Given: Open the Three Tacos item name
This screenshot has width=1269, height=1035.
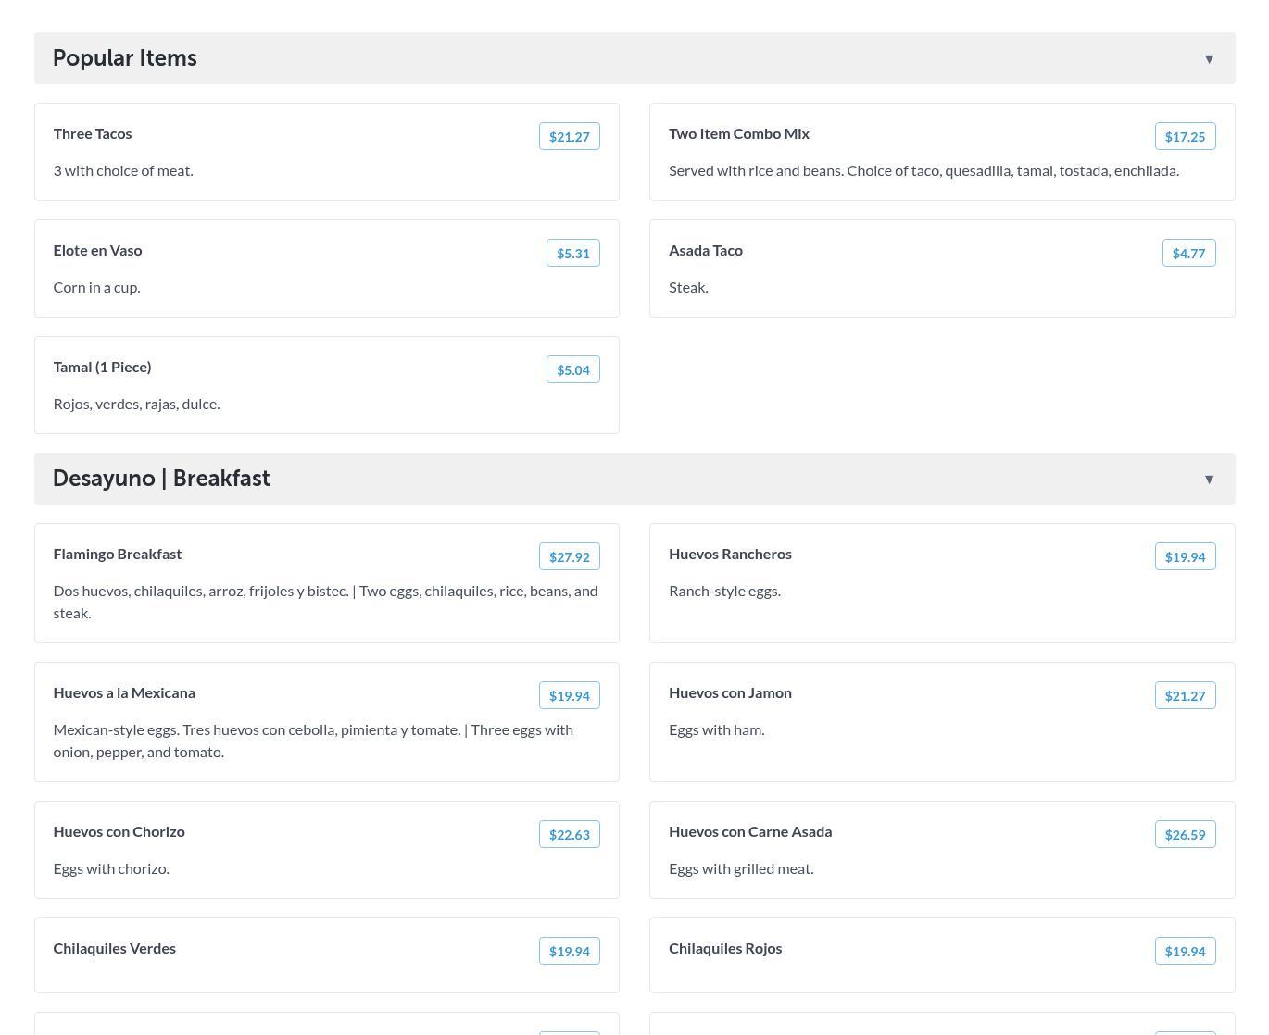Looking at the screenshot, I should coord(93,134).
